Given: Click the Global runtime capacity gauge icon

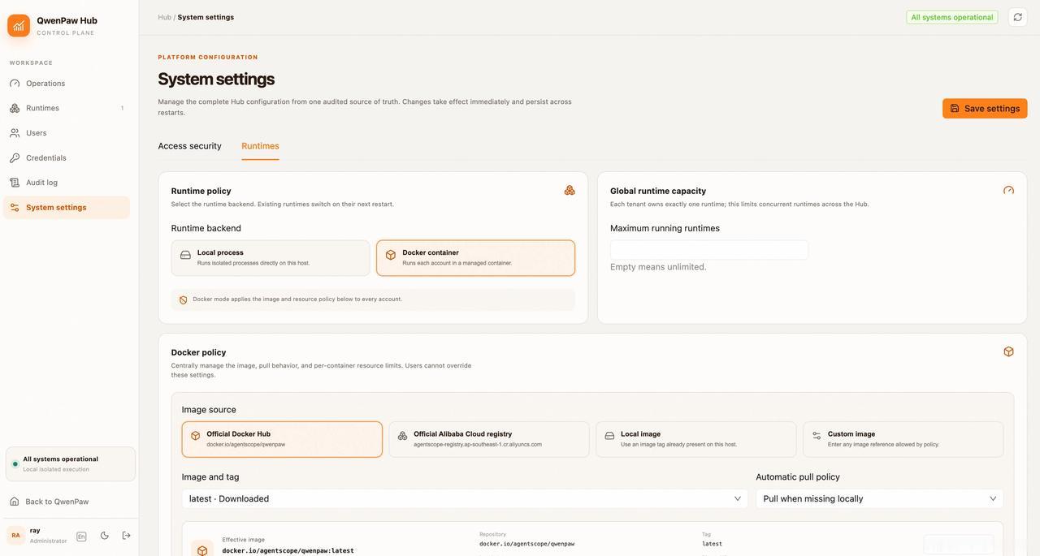Looking at the screenshot, I should (x=1008, y=190).
